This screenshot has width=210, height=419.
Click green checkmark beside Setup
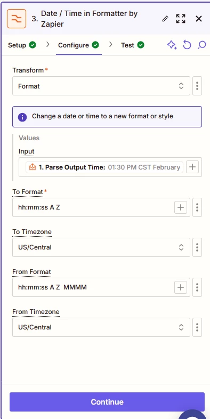tap(33, 45)
